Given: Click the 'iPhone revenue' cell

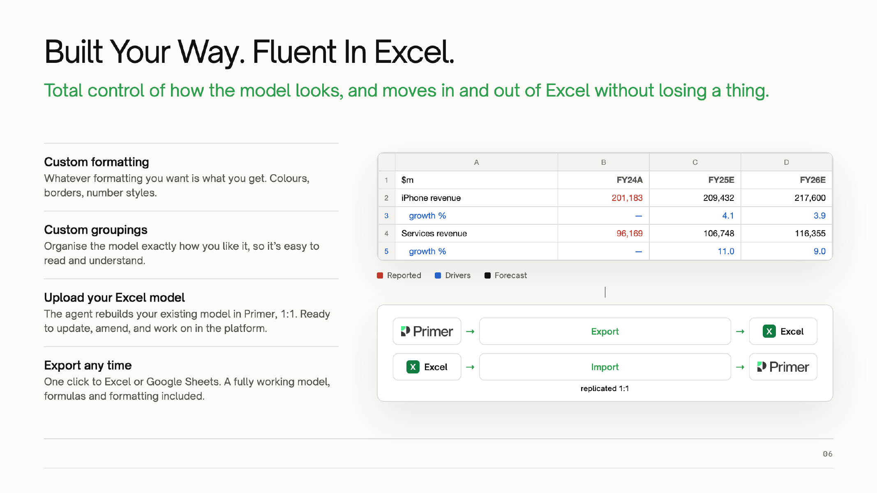Looking at the screenshot, I should pos(476,198).
